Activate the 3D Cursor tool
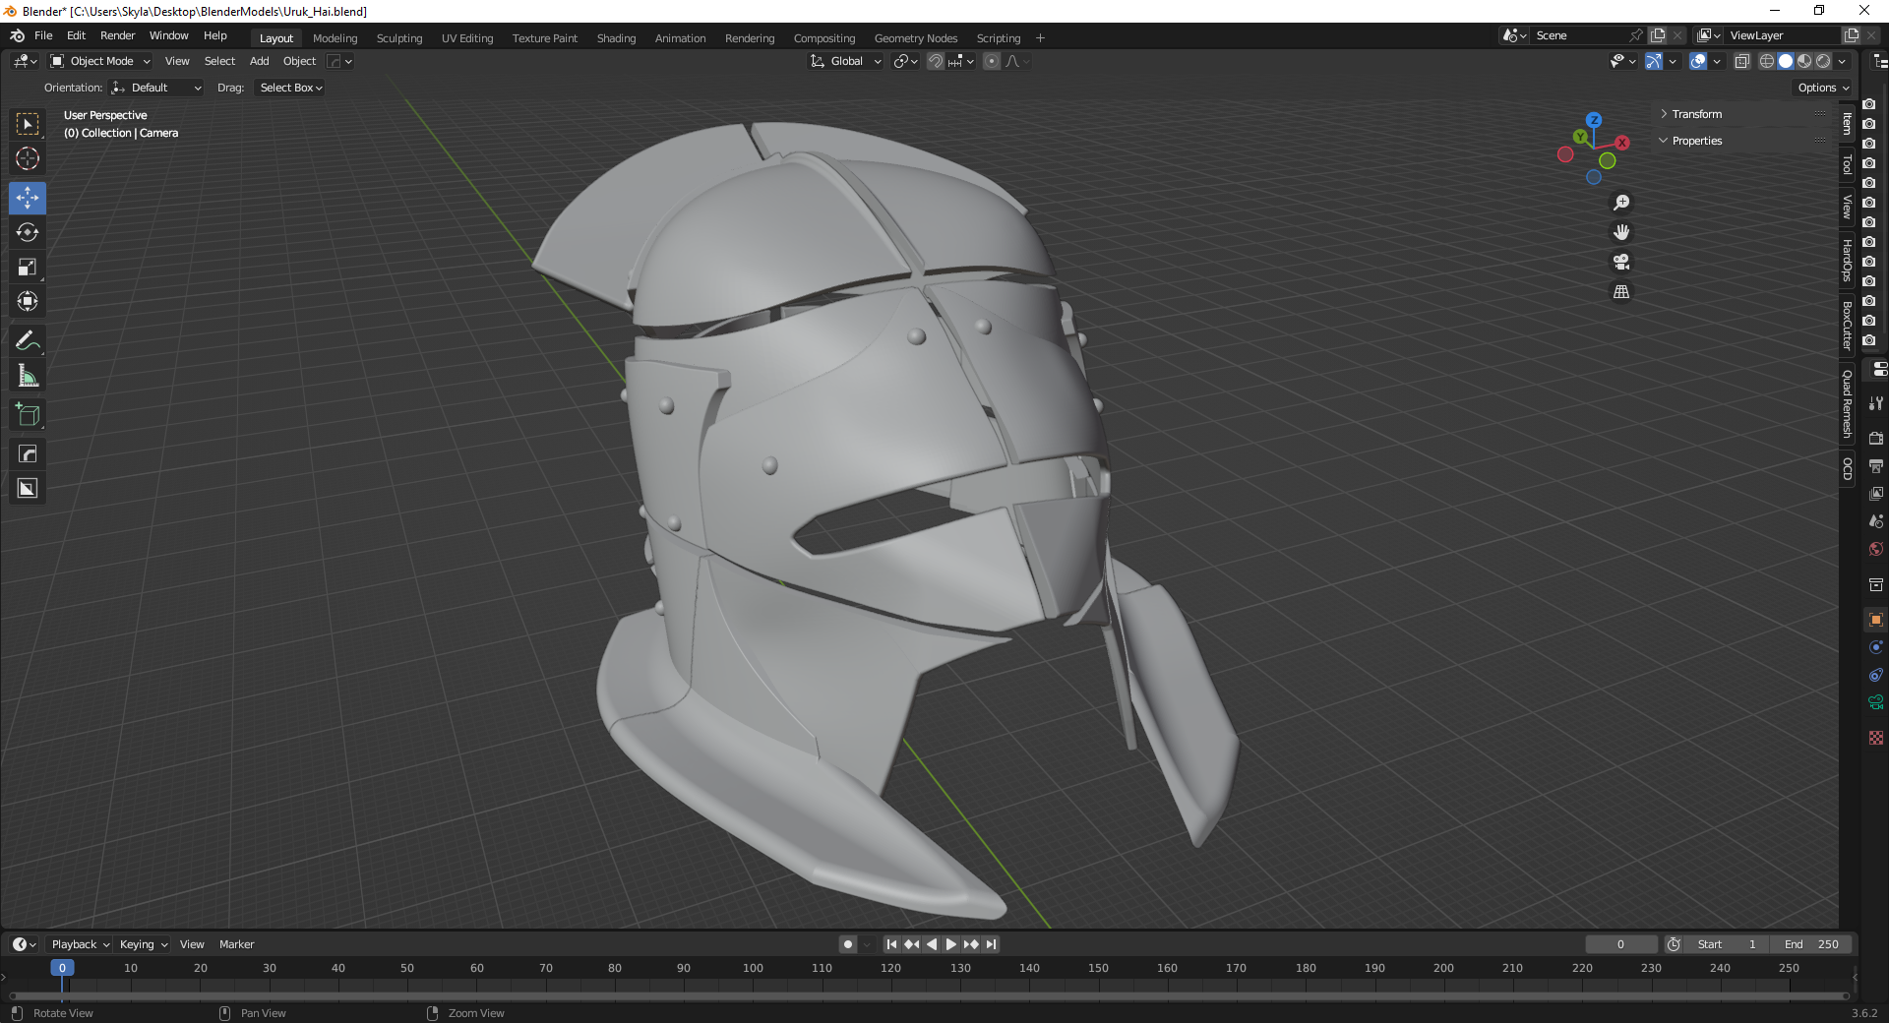The image size is (1889, 1023). tap(28, 158)
